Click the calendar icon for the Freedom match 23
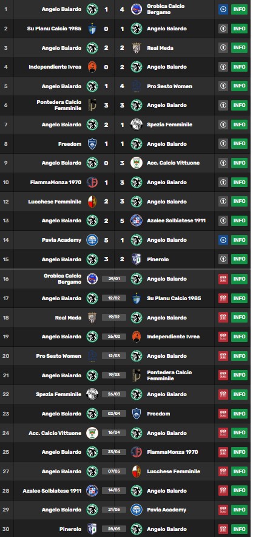 tap(223, 414)
